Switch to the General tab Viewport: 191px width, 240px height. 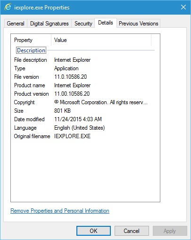16,24
